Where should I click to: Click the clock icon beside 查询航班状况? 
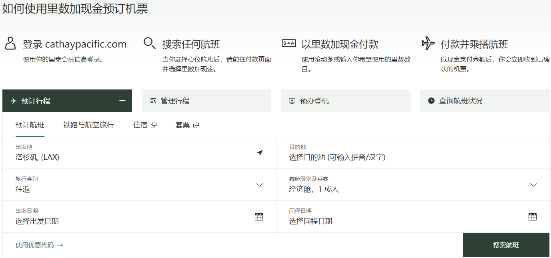click(431, 101)
